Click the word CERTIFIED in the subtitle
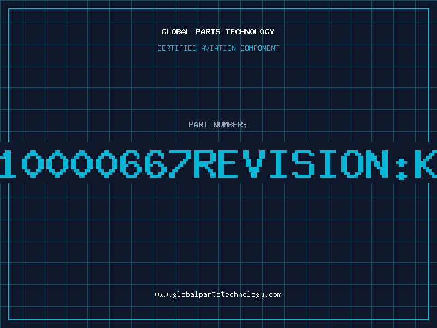The height and width of the screenshot is (328, 437). tap(176, 48)
